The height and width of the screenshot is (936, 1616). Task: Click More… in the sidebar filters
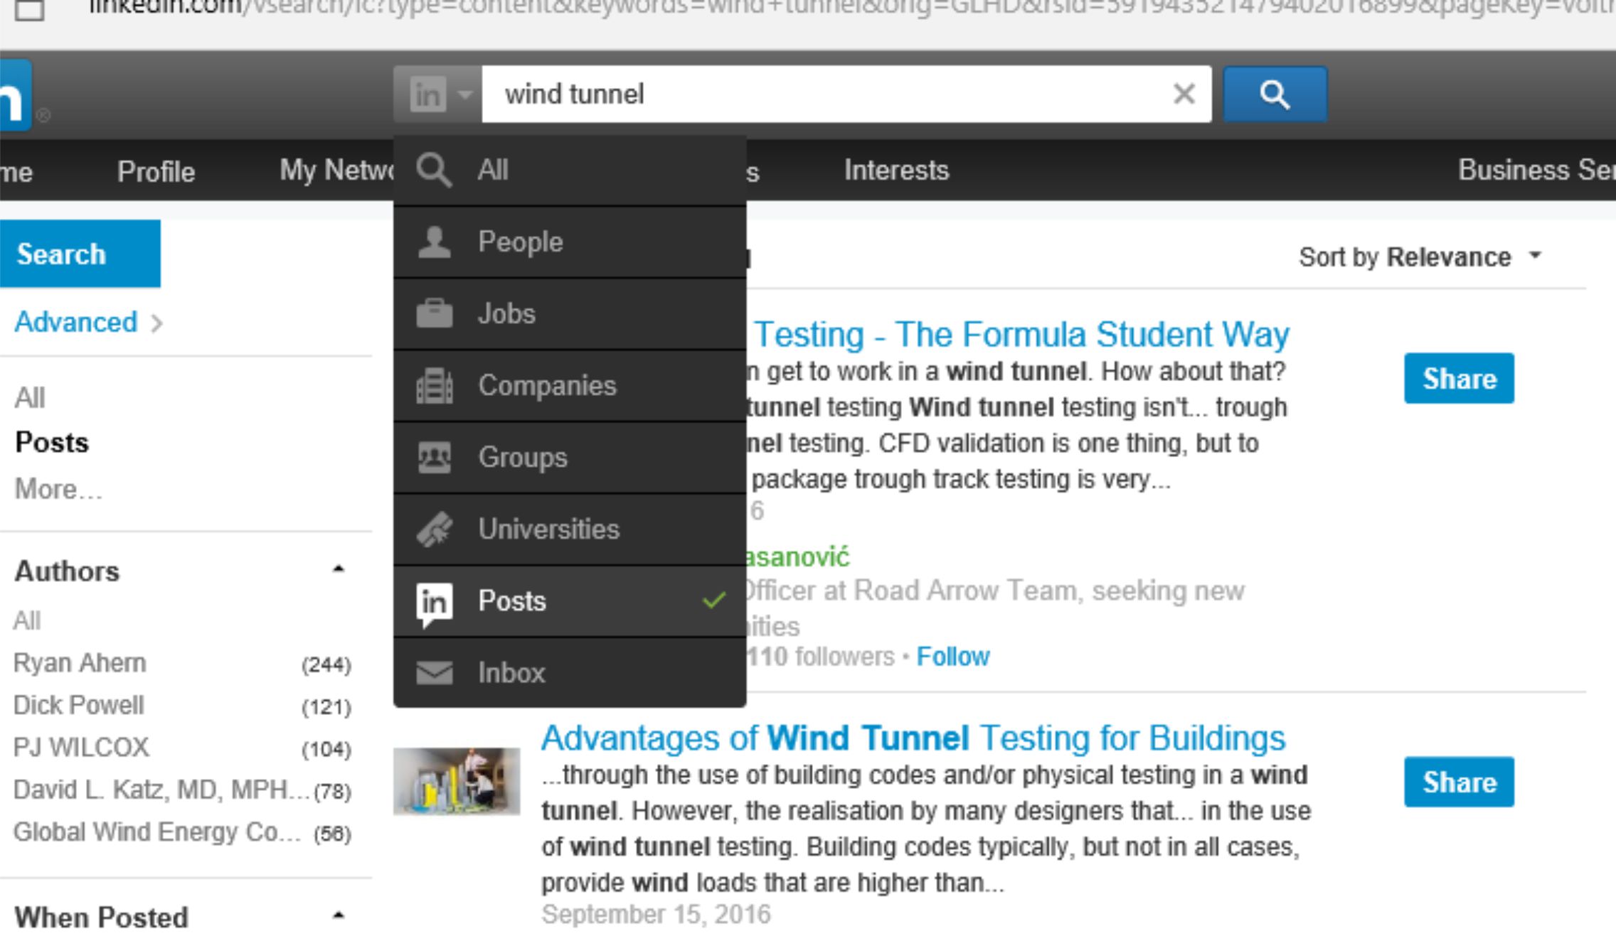(x=58, y=489)
